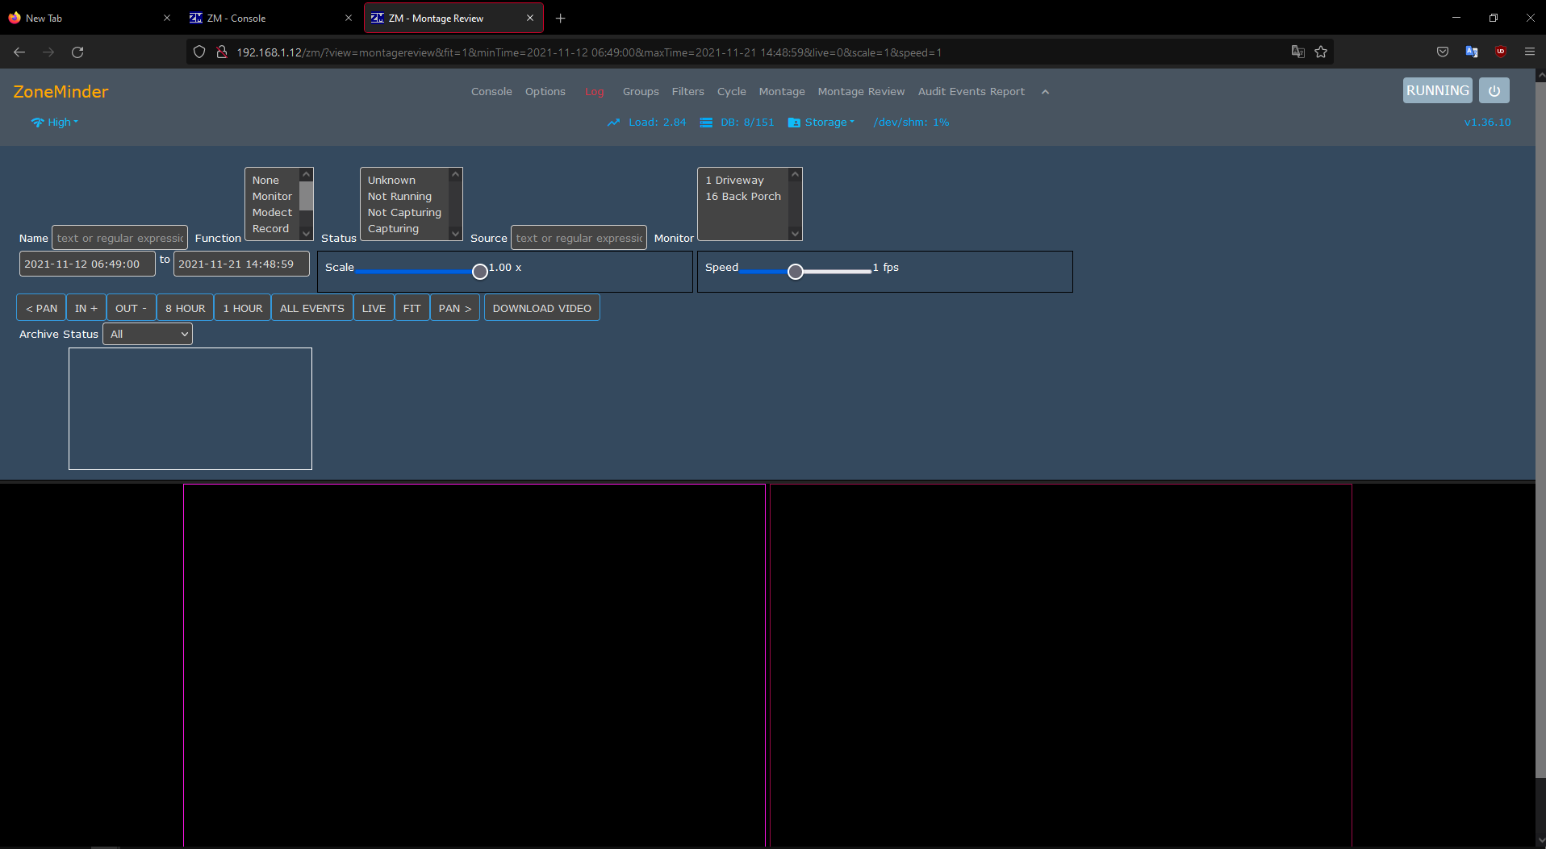Open the Audit Events Report menu item

click(971, 92)
